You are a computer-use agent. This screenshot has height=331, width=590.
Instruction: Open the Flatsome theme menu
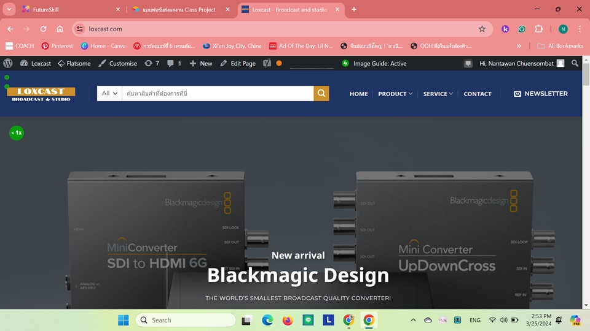[74, 63]
